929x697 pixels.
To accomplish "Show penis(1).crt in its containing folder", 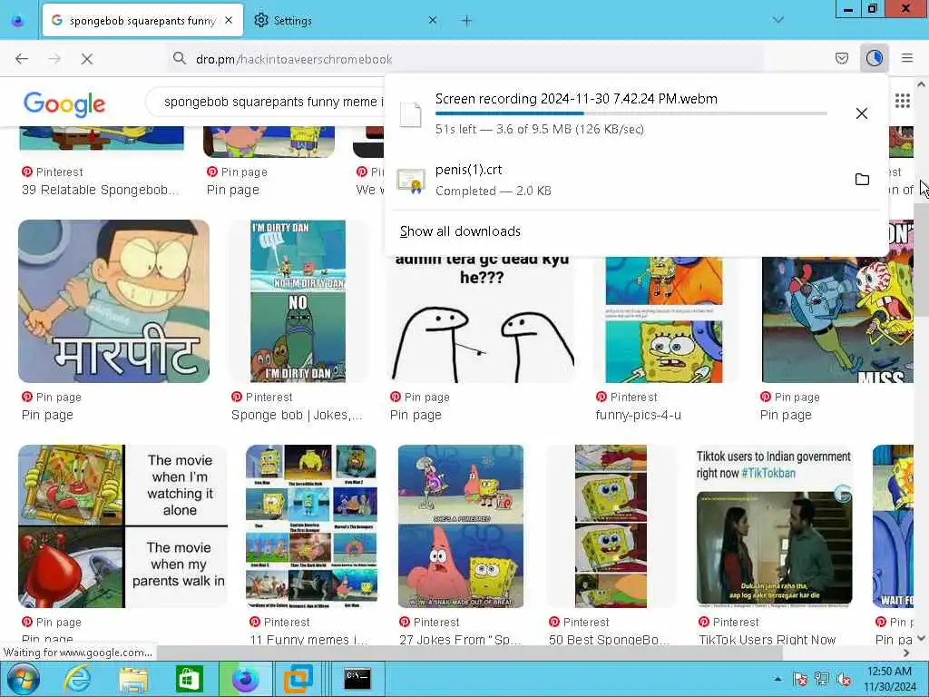I will (x=862, y=179).
